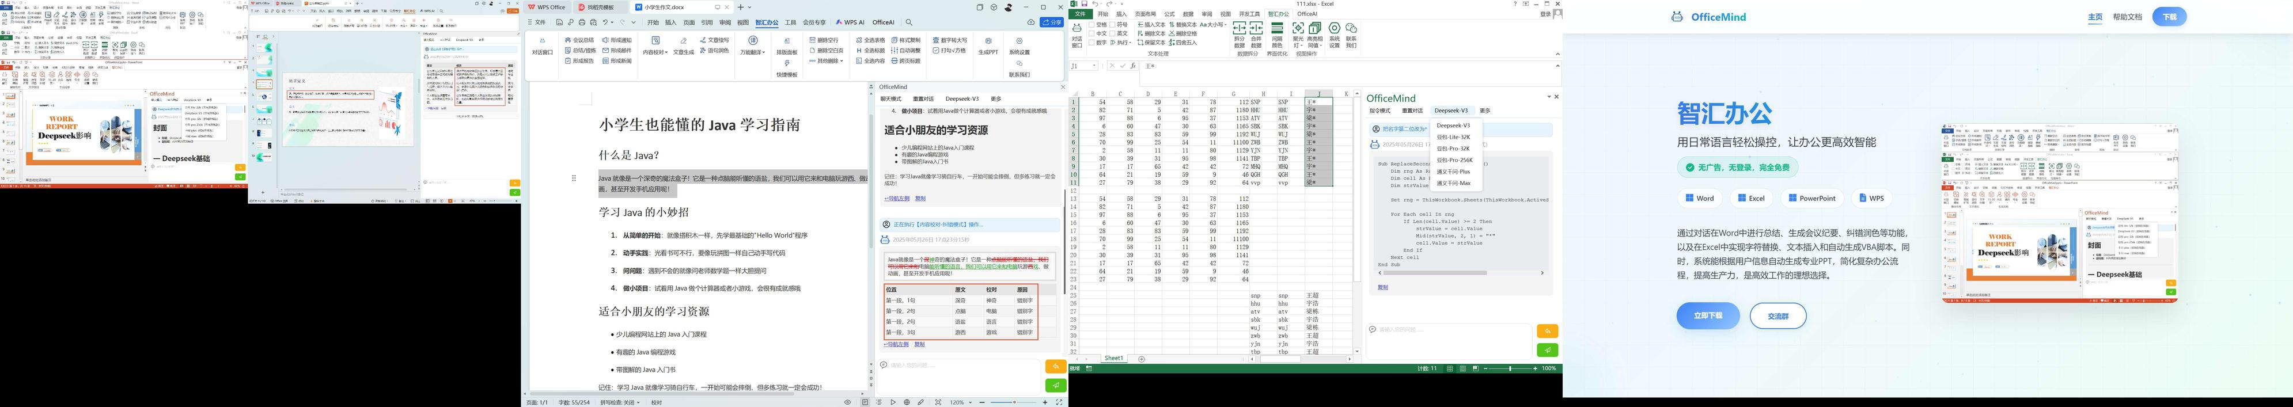Click 形成邮件 in WPS ribbon

point(618,51)
